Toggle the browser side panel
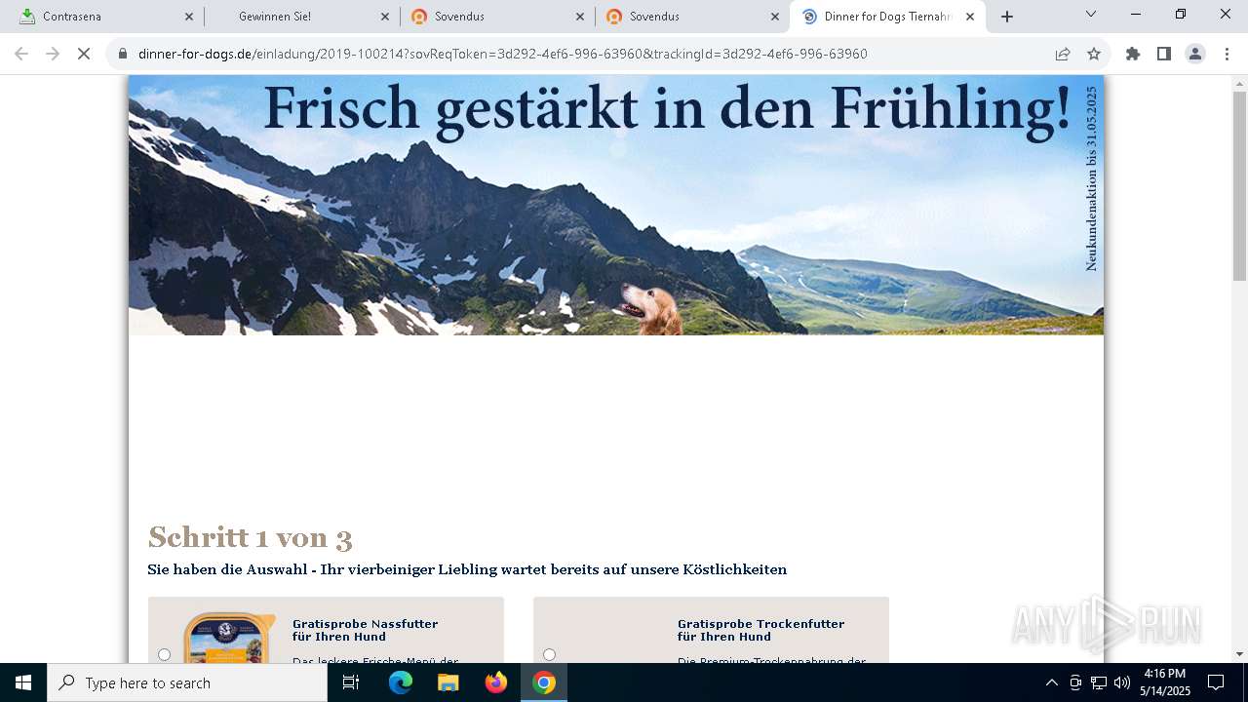The image size is (1248, 702). click(x=1164, y=54)
